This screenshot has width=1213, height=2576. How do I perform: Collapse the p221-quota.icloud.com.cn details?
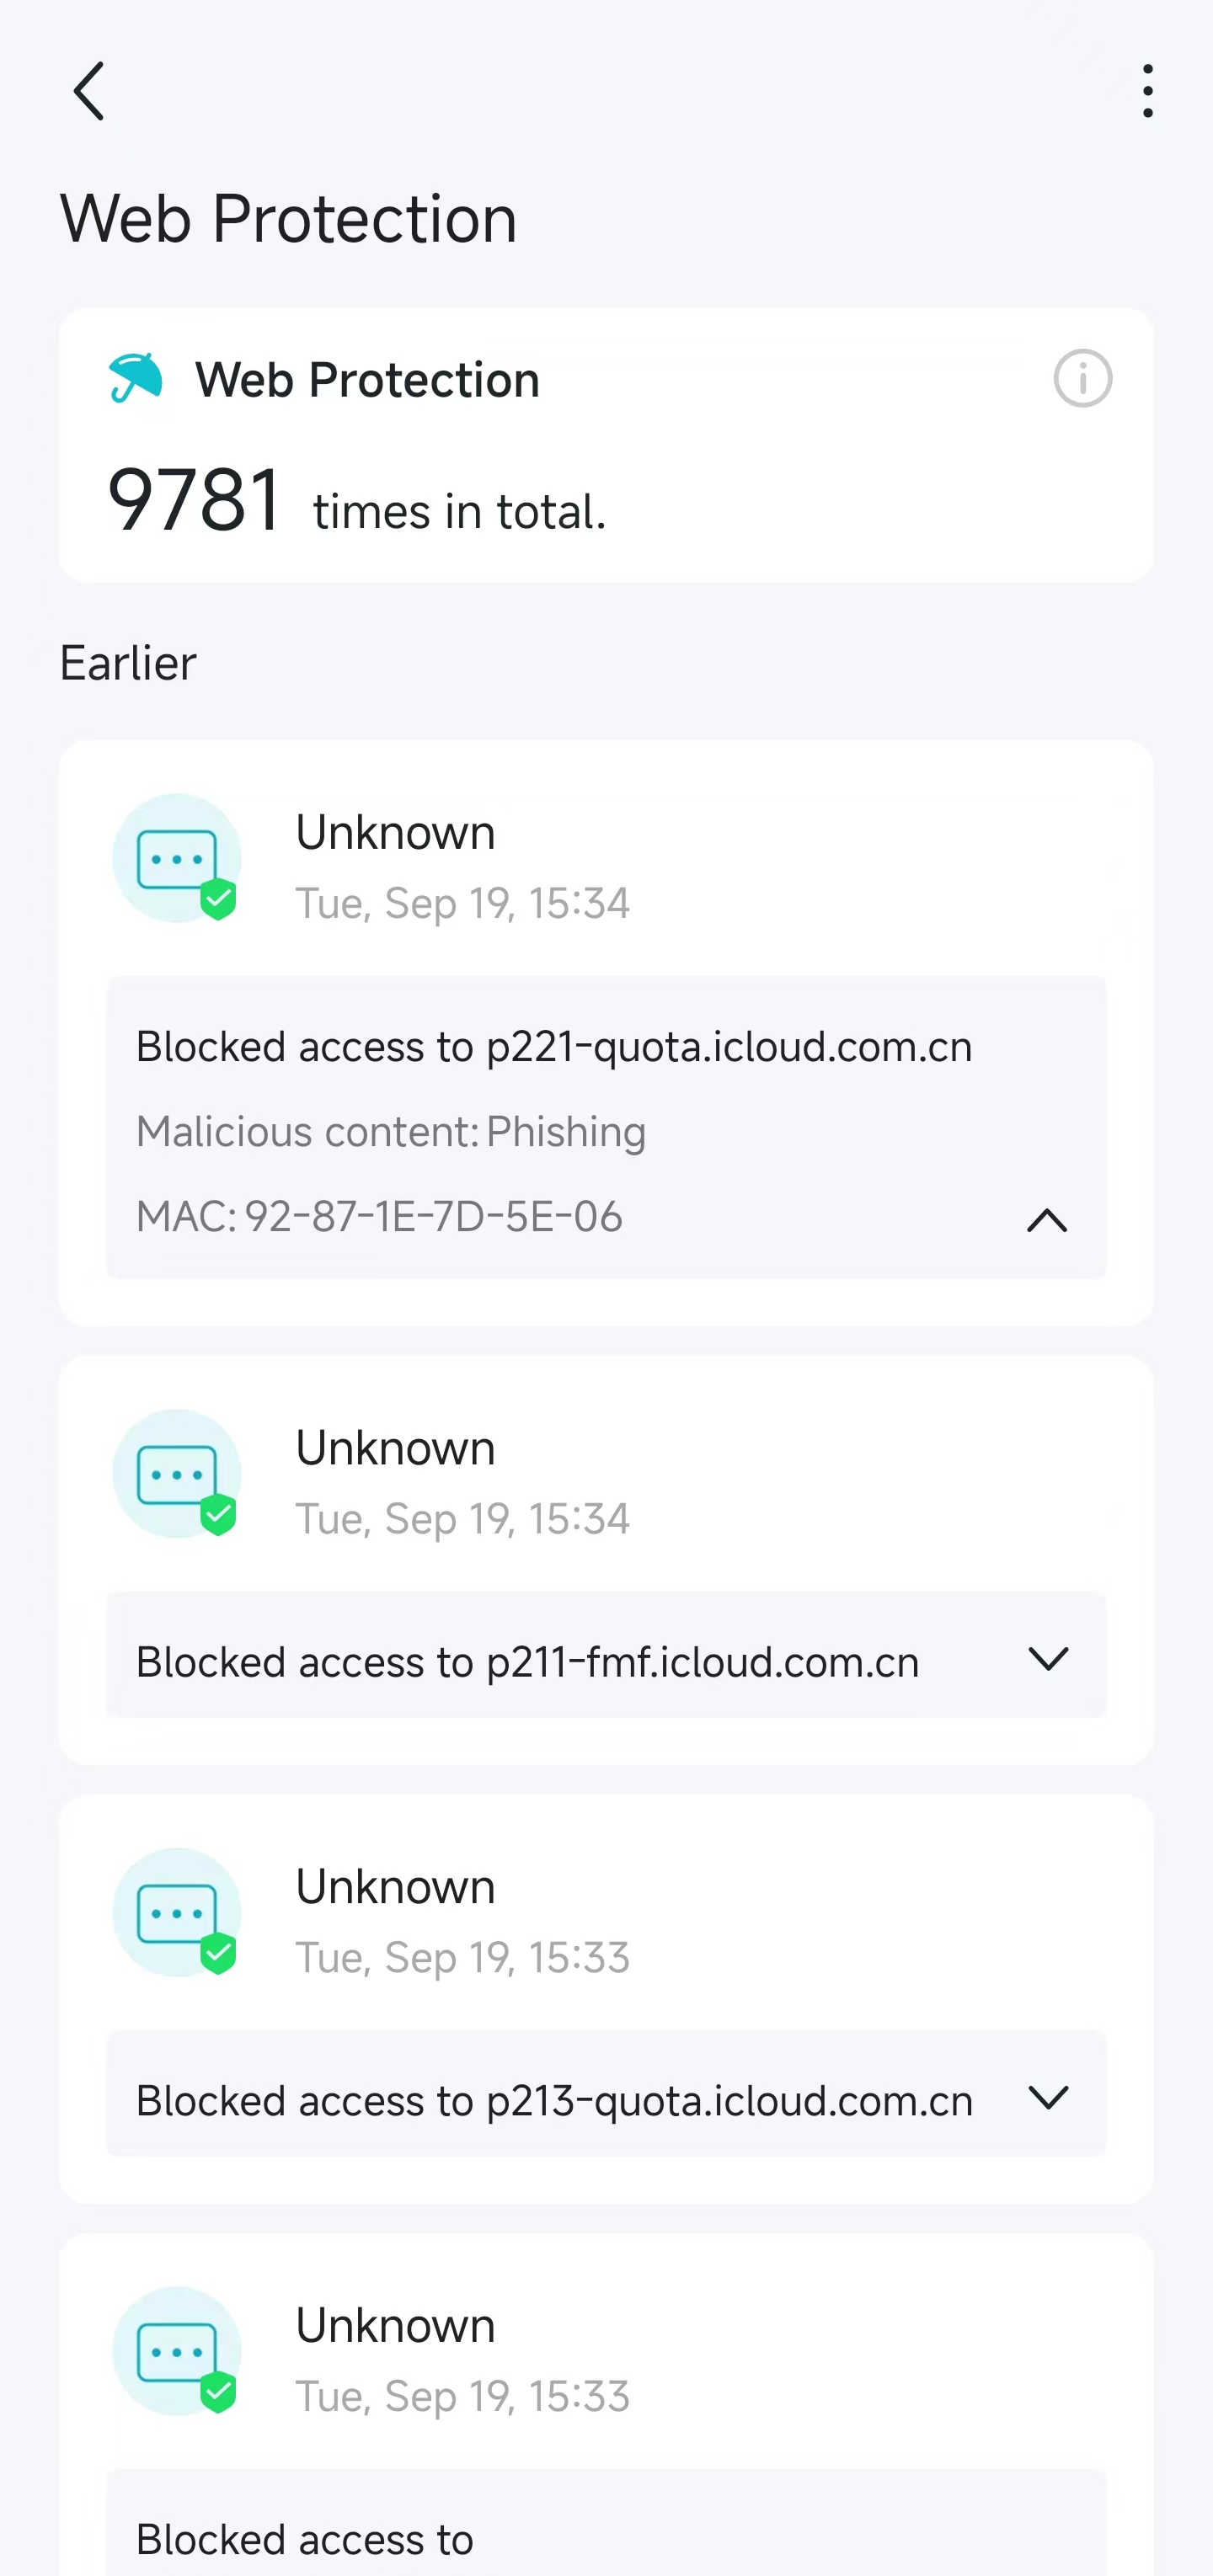point(1047,1220)
